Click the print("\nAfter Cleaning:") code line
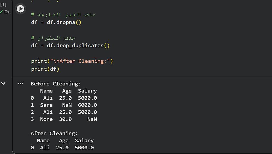272x154 pixels. (x=72, y=61)
